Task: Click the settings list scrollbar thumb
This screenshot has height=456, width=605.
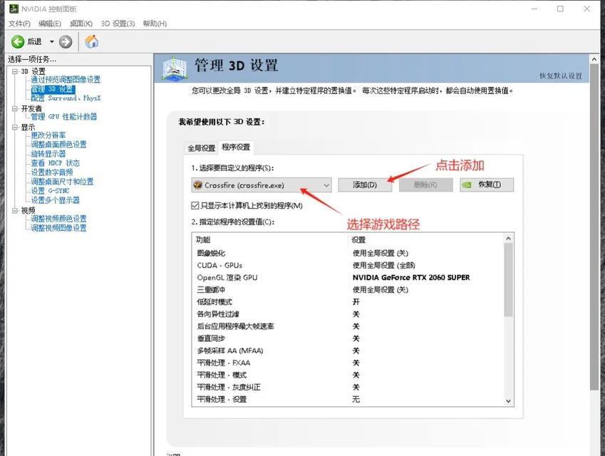Action: (509, 281)
